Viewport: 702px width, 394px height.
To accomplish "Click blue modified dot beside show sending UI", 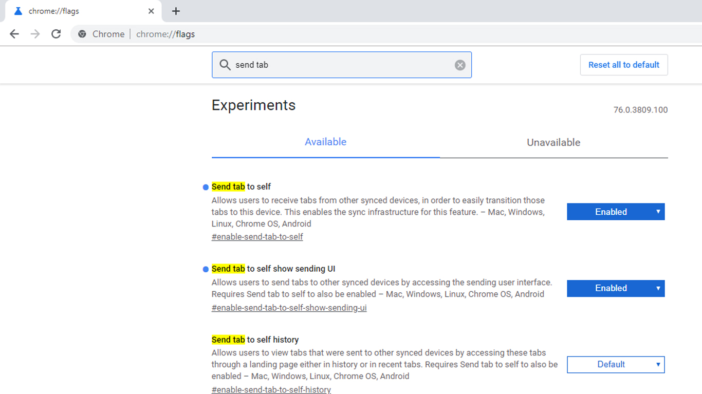I will click(206, 269).
